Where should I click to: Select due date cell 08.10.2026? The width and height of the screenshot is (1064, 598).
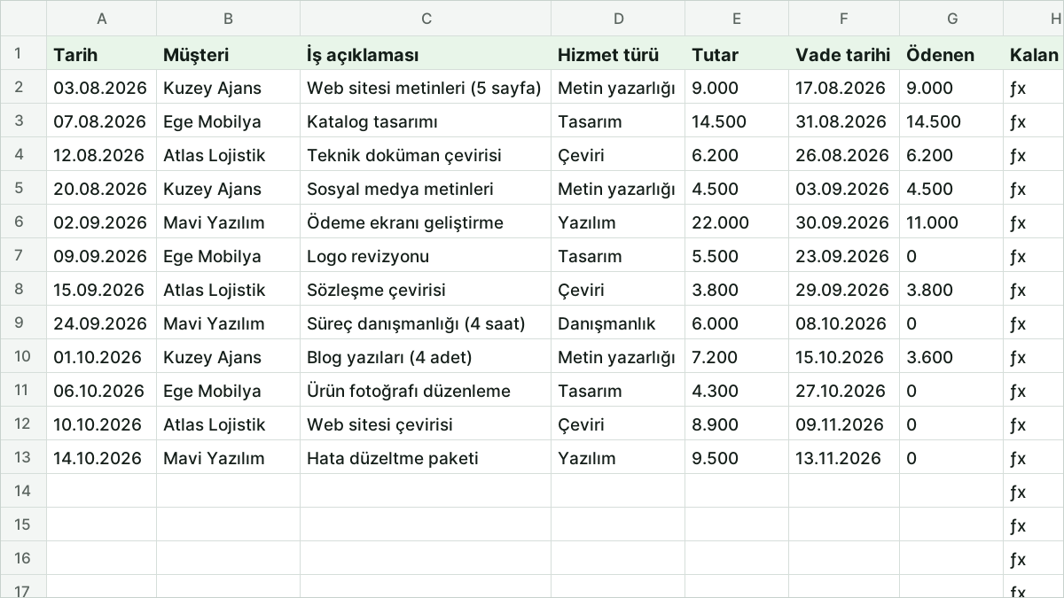click(x=845, y=323)
